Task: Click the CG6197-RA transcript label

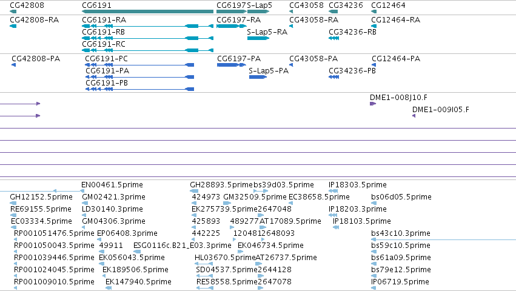Action: (238, 20)
